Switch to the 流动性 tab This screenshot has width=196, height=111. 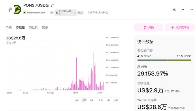[33, 27]
